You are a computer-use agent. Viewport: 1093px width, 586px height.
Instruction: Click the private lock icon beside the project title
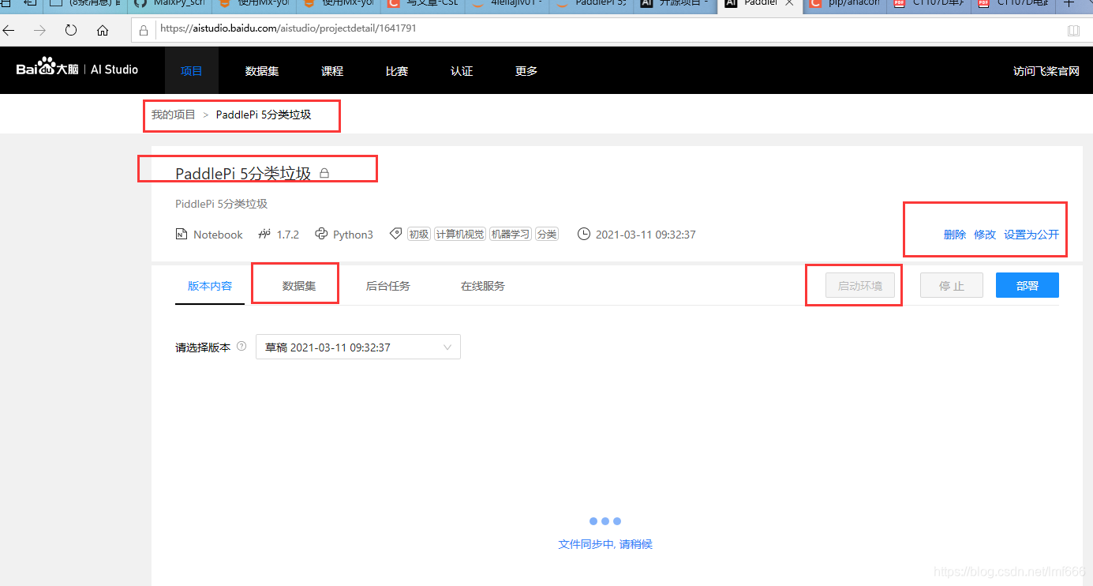[324, 173]
